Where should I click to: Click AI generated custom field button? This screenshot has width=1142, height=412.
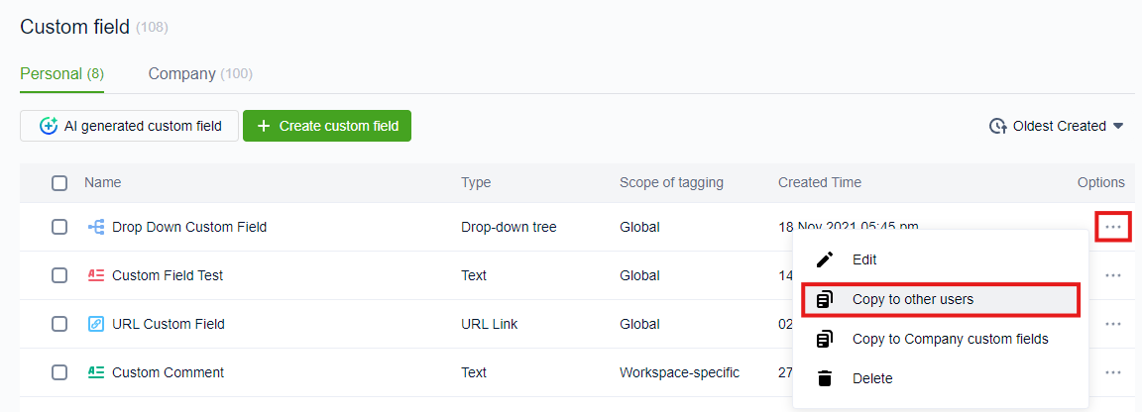[x=129, y=126]
